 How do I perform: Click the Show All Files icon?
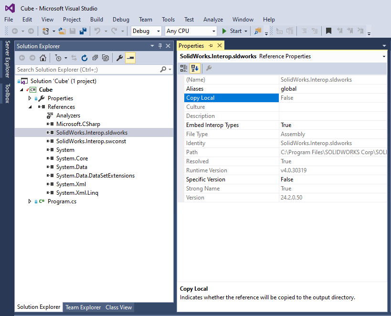click(x=106, y=58)
